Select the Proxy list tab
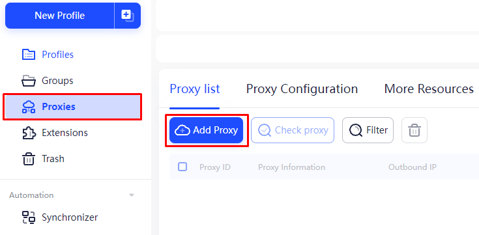The image size is (479, 235). tap(195, 89)
